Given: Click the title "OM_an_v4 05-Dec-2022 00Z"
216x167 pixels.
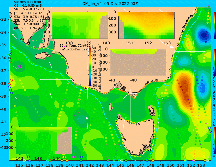Looking at the screenshot, I should click(x=110, y=3).
